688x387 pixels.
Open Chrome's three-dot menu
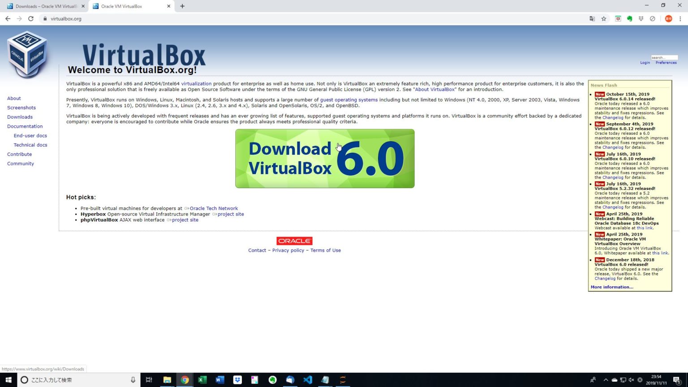681,19
